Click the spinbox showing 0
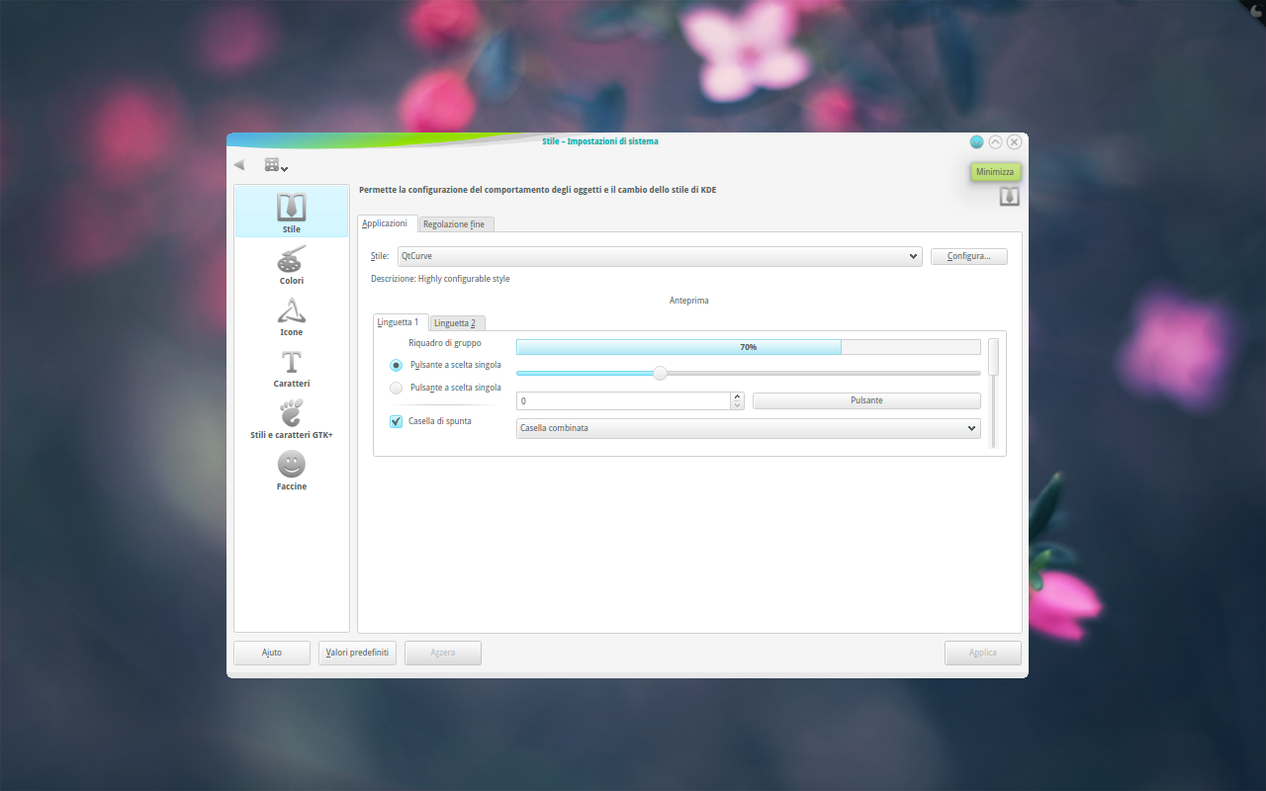The image size is (1266, 791). pos(623,400)
